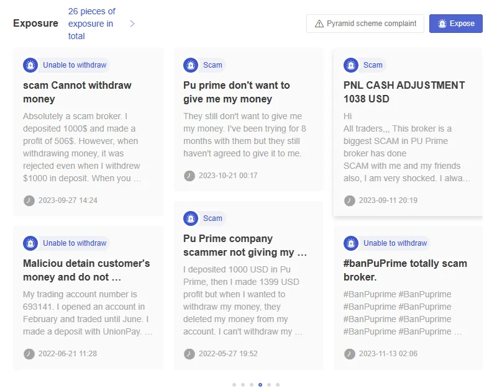Click timestamp 2022-06-21 11:28
497x391 pixels.
pos(68,354)
